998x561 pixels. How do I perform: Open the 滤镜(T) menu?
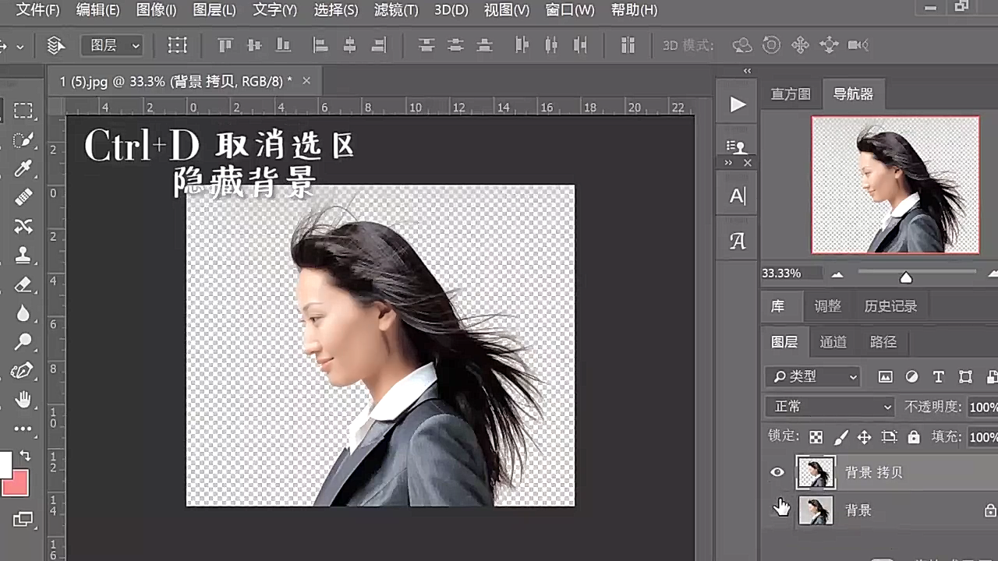pos(396,10)
